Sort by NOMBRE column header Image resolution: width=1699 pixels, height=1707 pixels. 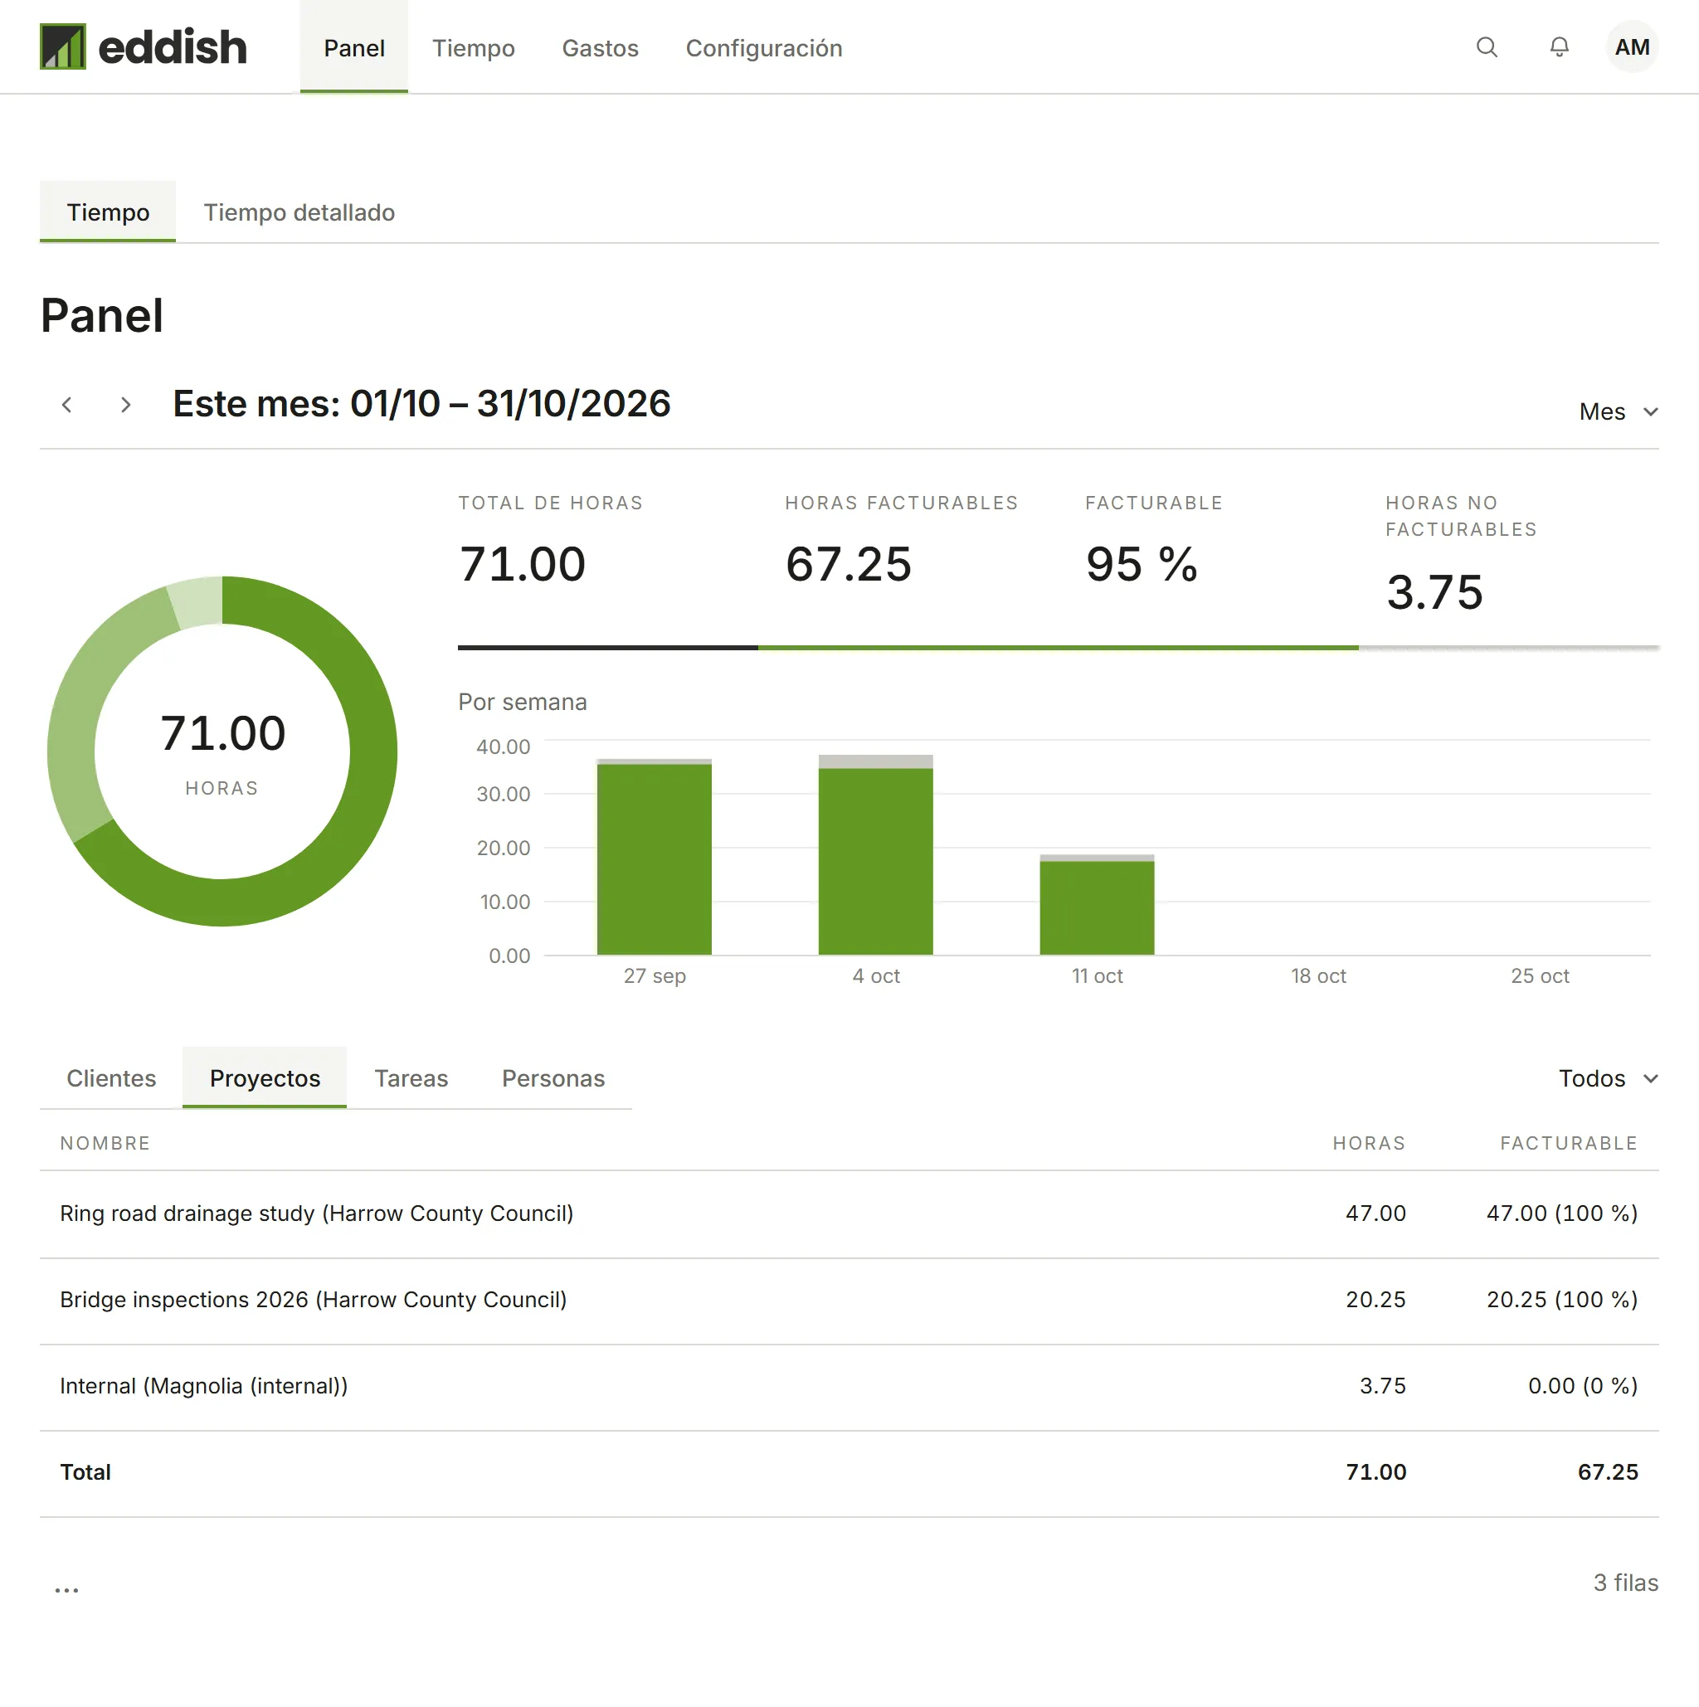point(105,1143)
